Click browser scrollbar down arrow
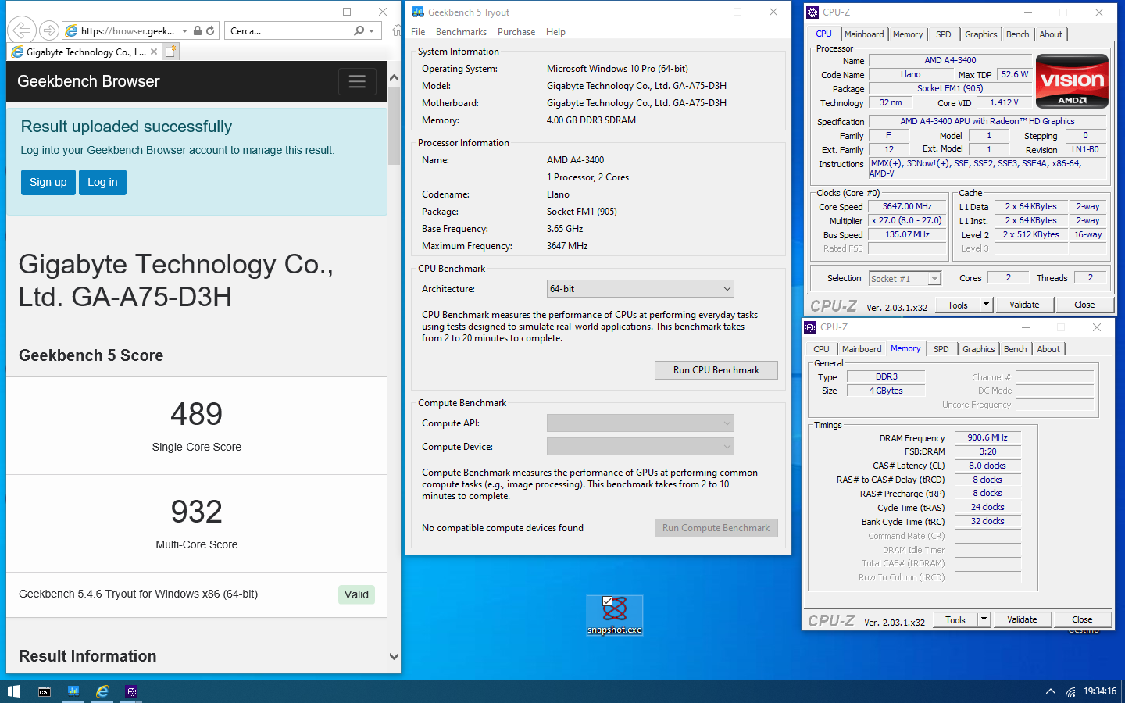The image size is (1125, 703). click(394, 657)
